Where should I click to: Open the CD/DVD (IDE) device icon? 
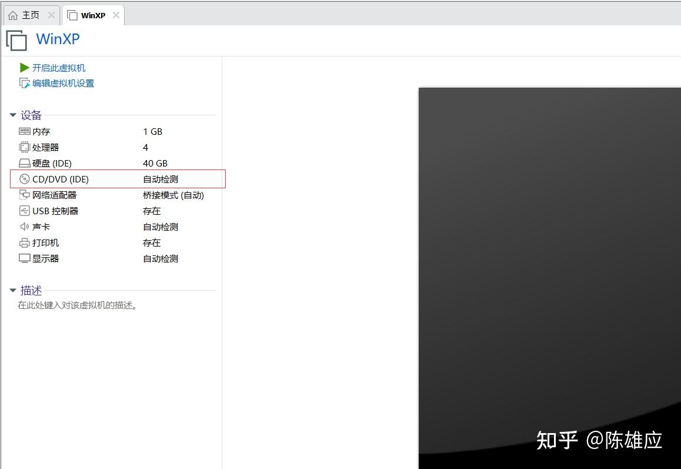point(24,179)
